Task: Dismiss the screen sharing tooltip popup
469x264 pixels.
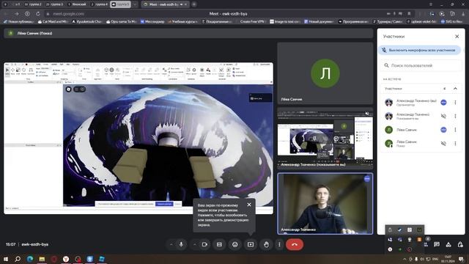Action: 249,205
